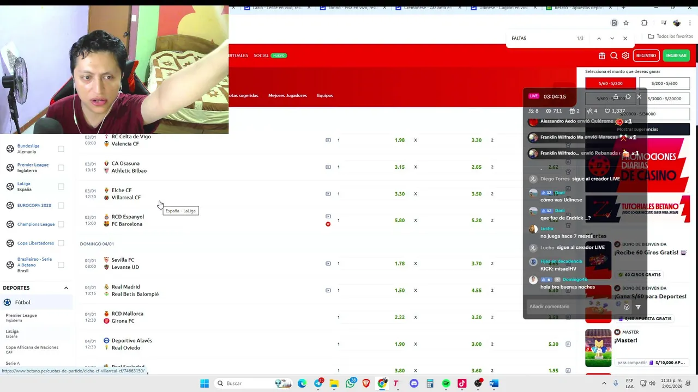698x392 pixels.
Task: Tick the Premier League Inglaterra checkbox
Action: point(61,168)
